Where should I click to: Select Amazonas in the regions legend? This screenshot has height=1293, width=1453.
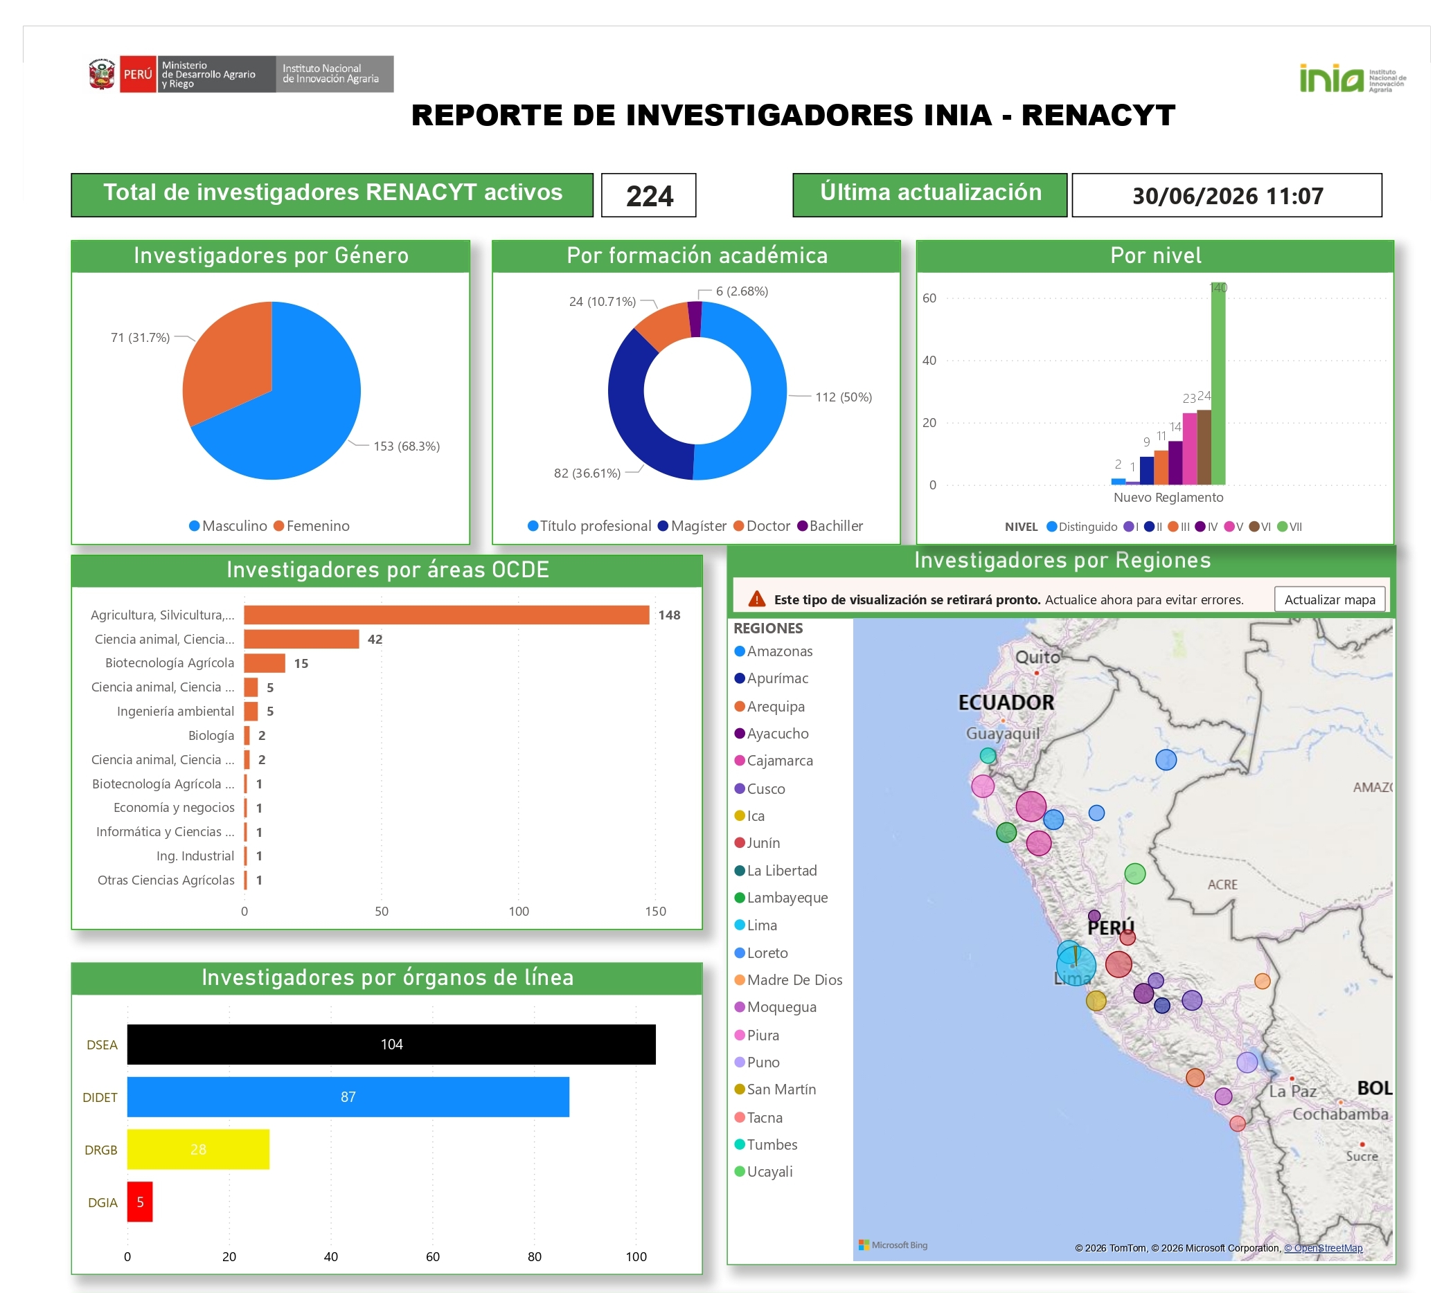[773, 651]
